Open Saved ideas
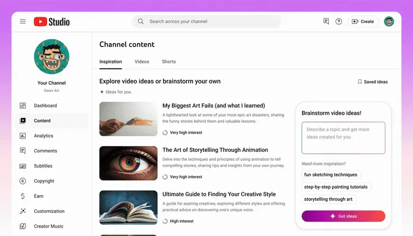Image resolution: width=413 pixels, height=236 pixels. (373, 82)
